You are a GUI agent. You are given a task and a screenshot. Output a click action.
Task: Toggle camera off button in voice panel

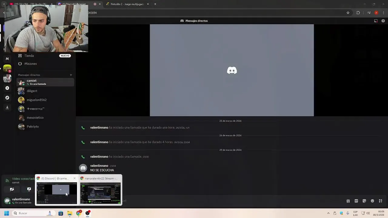click(x=12, y=189)
